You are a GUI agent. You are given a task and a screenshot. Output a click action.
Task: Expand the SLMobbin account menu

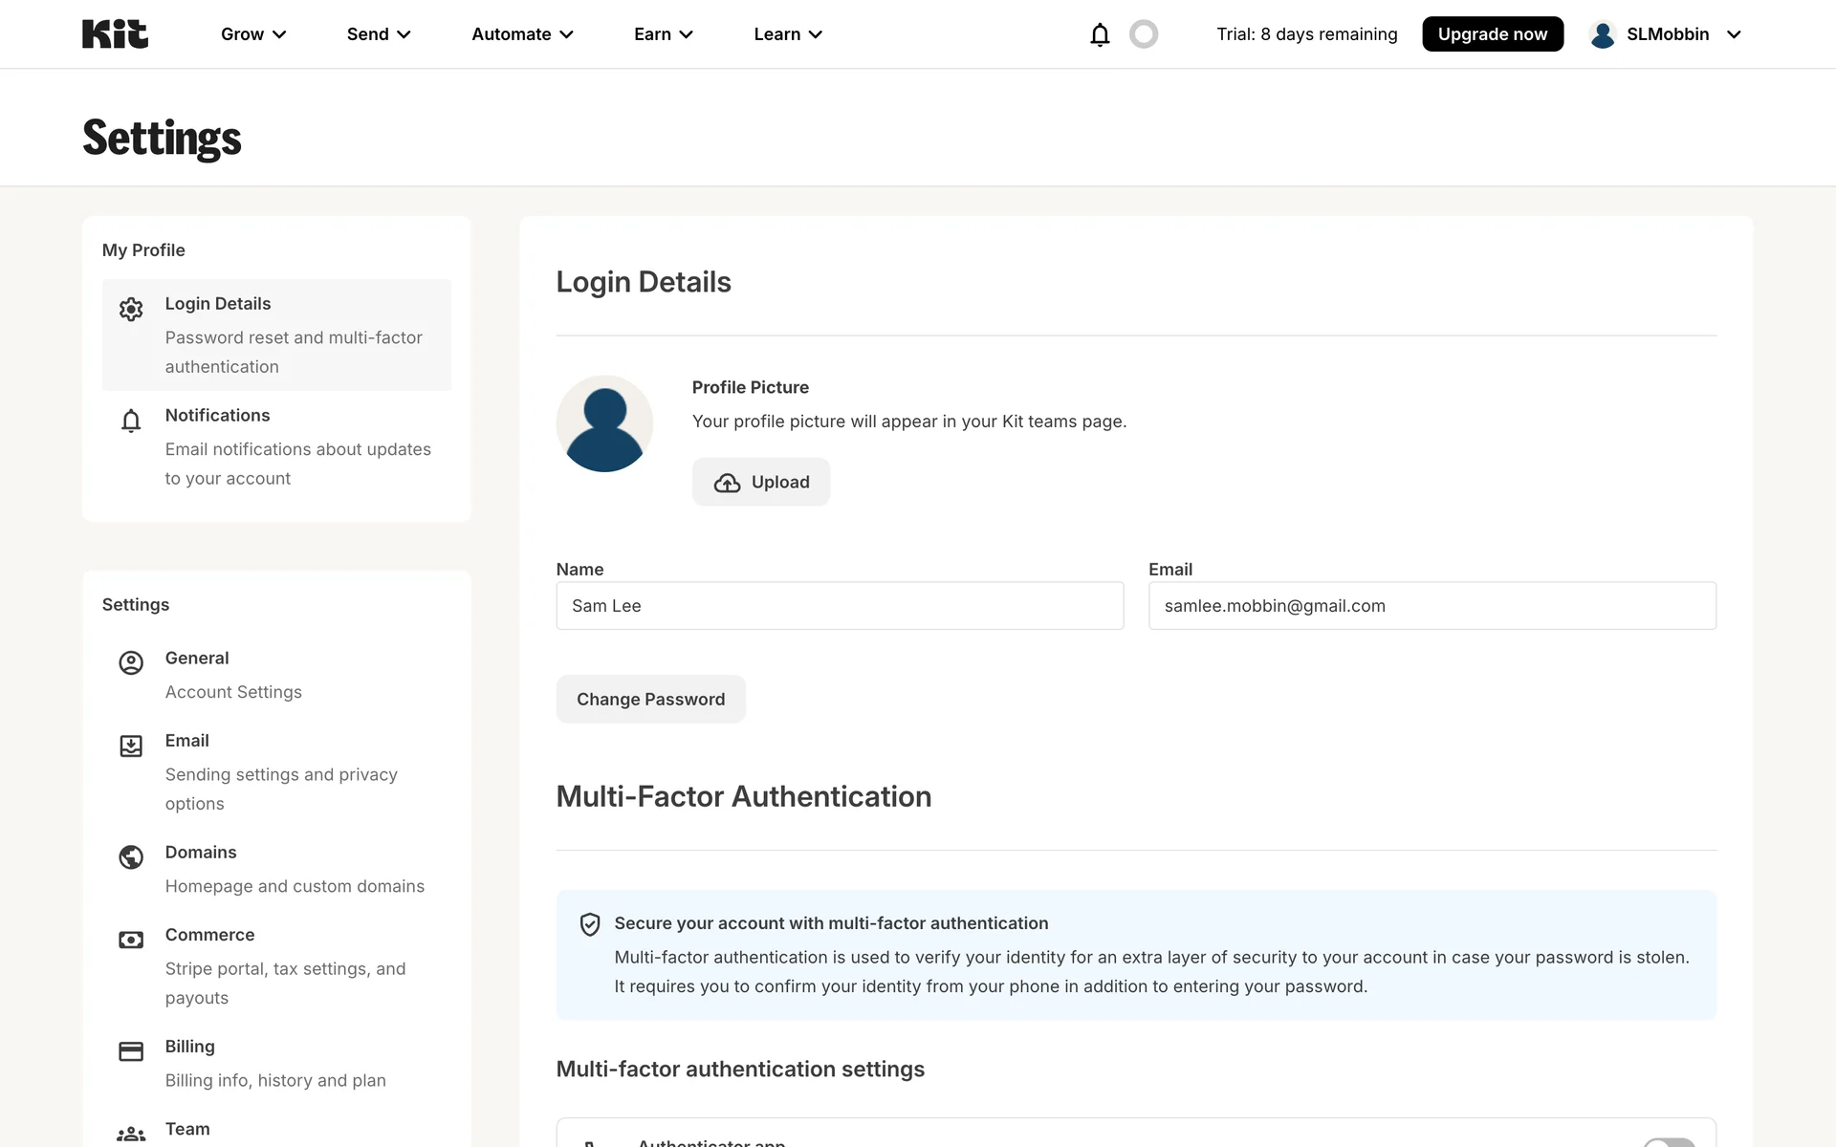1665,34
